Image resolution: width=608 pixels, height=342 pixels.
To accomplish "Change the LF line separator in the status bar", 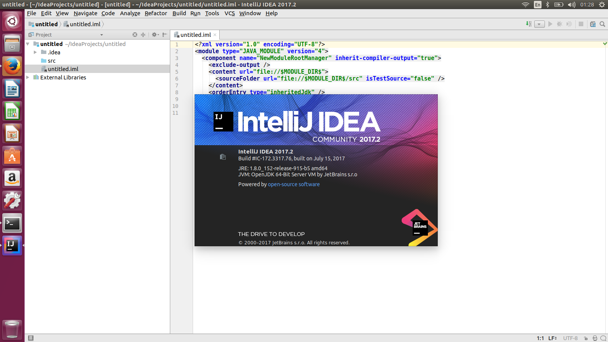I will [x=552, y=338].
